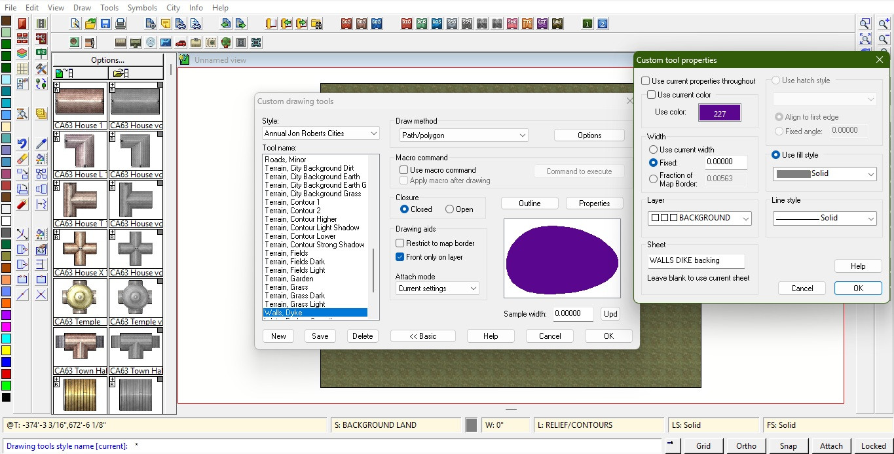Click OK in Custom tool properties
Screen dimensions: 894x454
pos(857,288)
